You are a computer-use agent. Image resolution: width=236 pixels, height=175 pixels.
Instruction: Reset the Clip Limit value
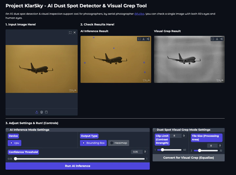(x=184, y=135)
